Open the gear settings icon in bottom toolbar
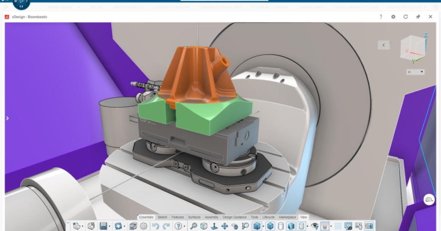The image size is (441, 231). coord(144,226)
